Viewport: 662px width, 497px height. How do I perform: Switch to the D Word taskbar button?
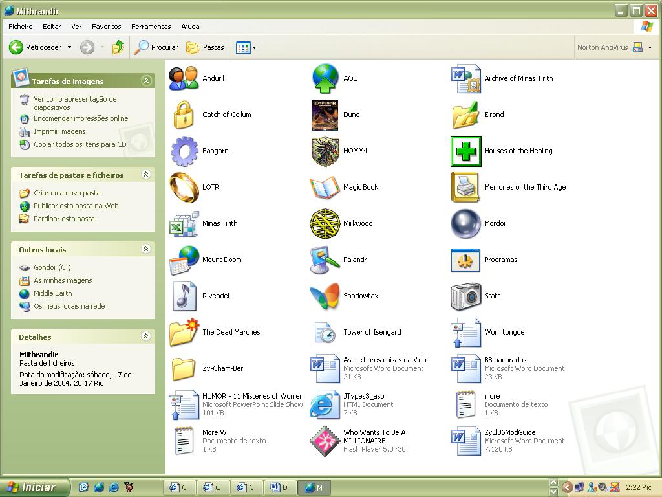click(280, 488)
